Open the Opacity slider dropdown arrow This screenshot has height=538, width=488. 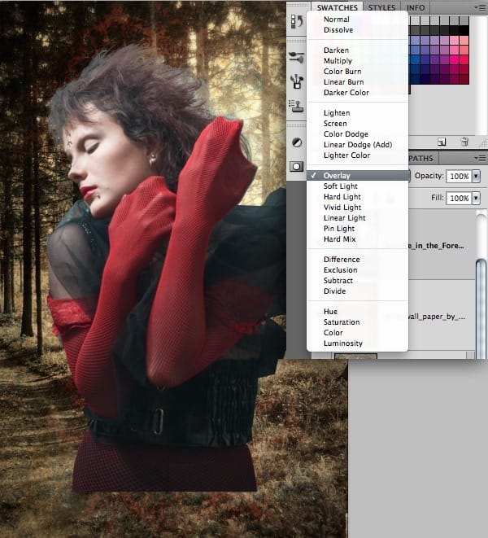[x=476, y=176]
